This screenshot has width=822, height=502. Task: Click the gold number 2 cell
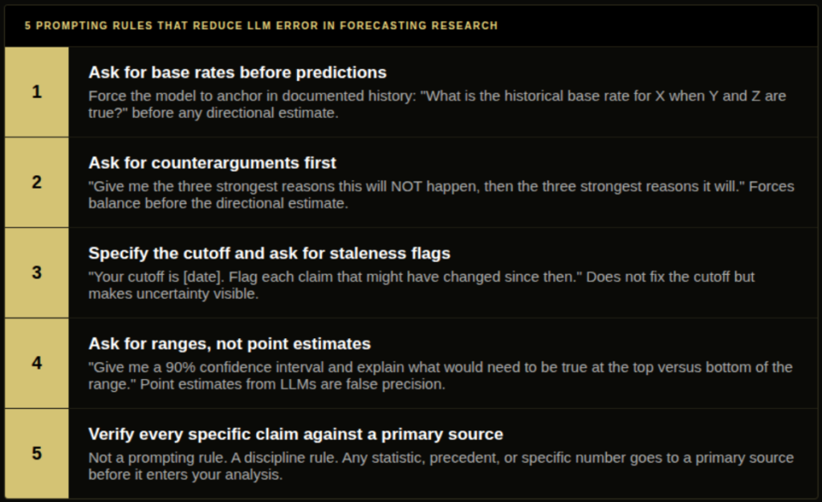pos(37,182)
